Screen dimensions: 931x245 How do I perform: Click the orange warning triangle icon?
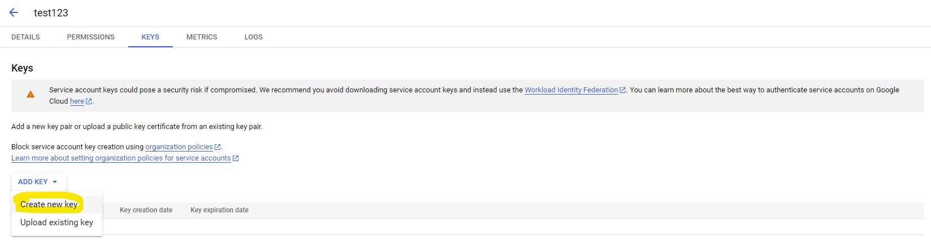(31, 95)
